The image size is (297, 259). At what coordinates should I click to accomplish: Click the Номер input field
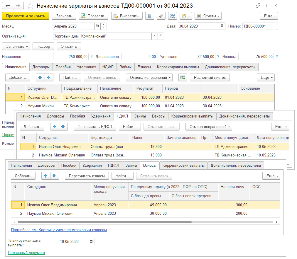click(260, 26)
